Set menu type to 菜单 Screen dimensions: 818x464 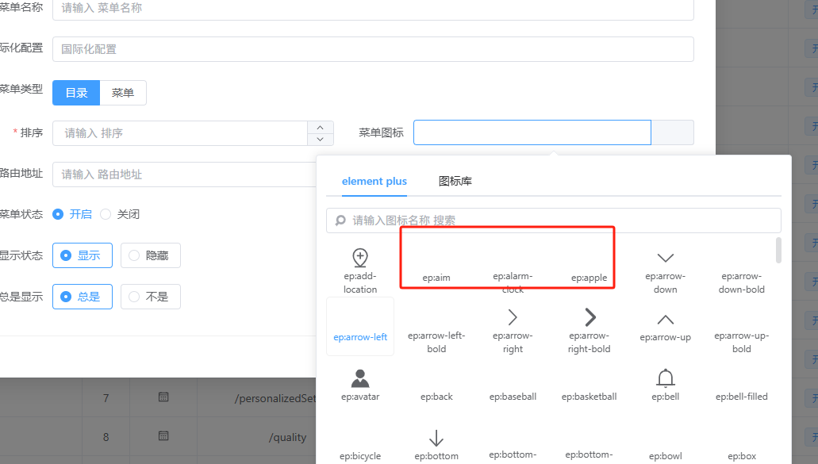click(123, 93)
